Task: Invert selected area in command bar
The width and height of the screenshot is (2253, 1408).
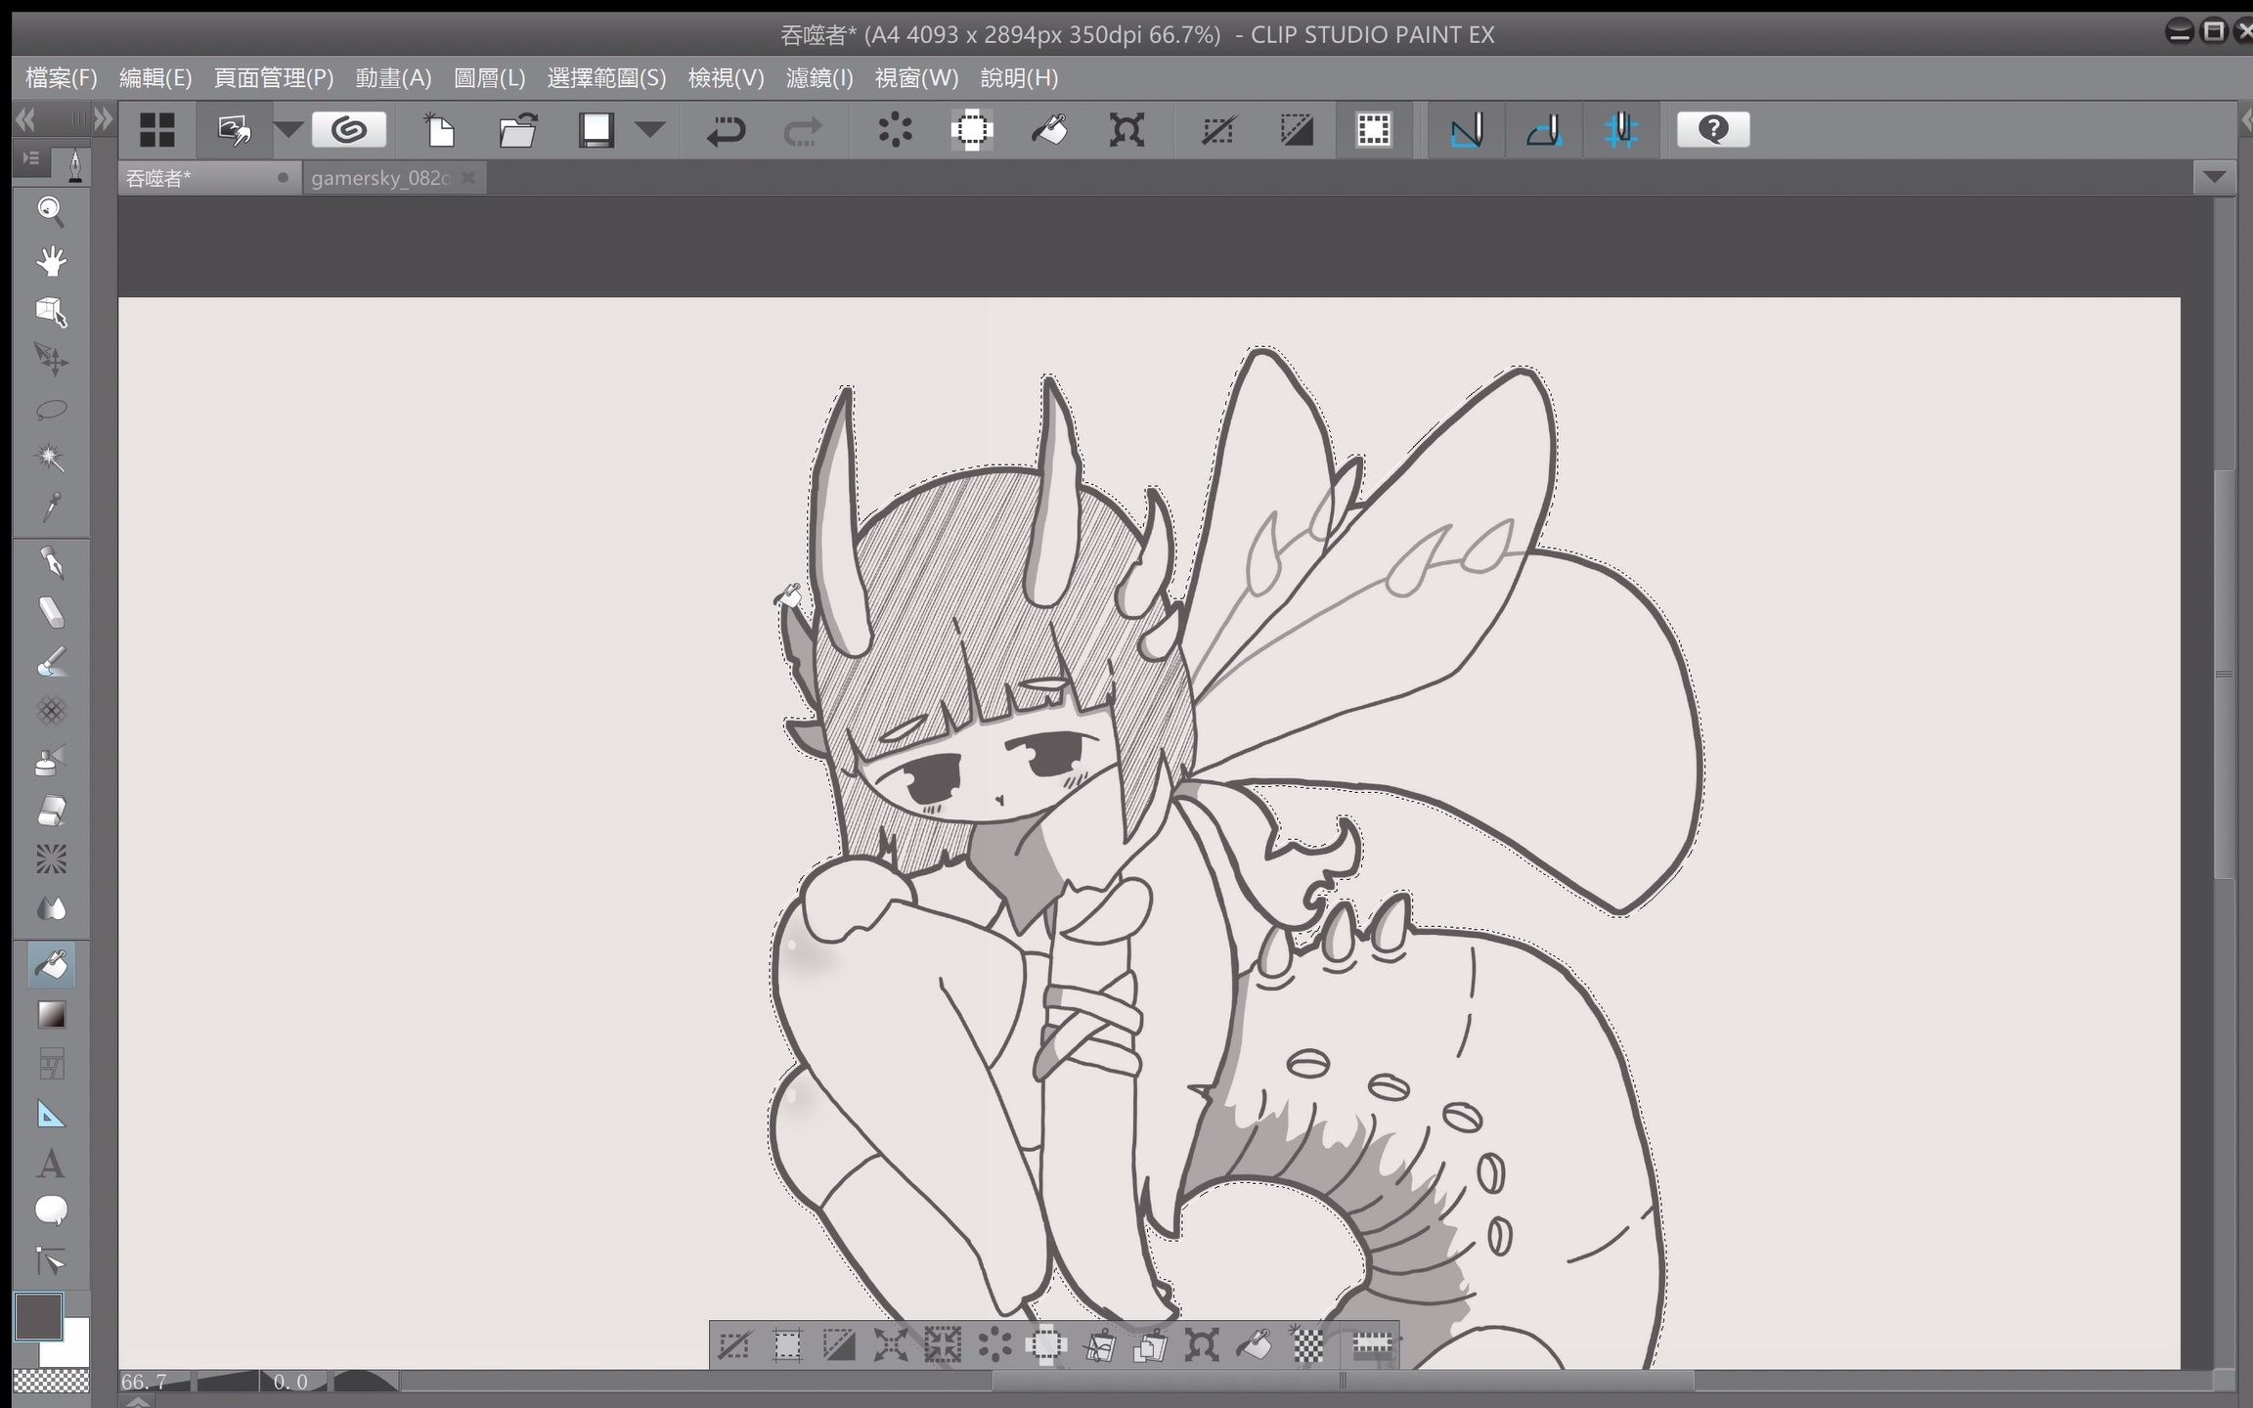Action: click(x=1297, y=129)
